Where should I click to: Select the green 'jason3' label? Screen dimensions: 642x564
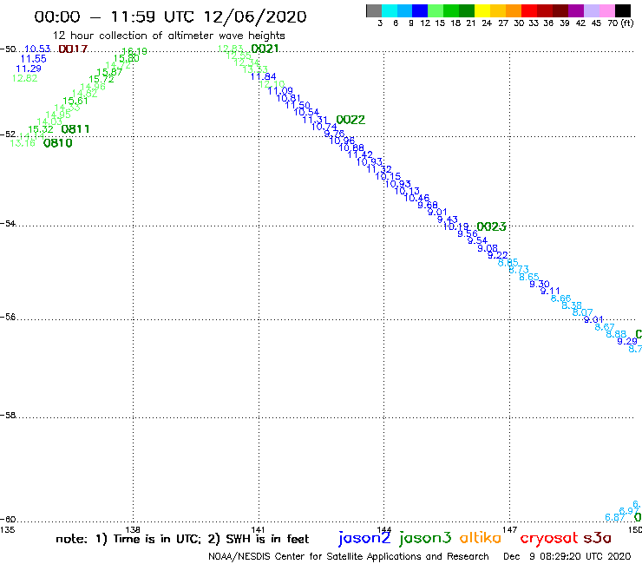(425, 538)
